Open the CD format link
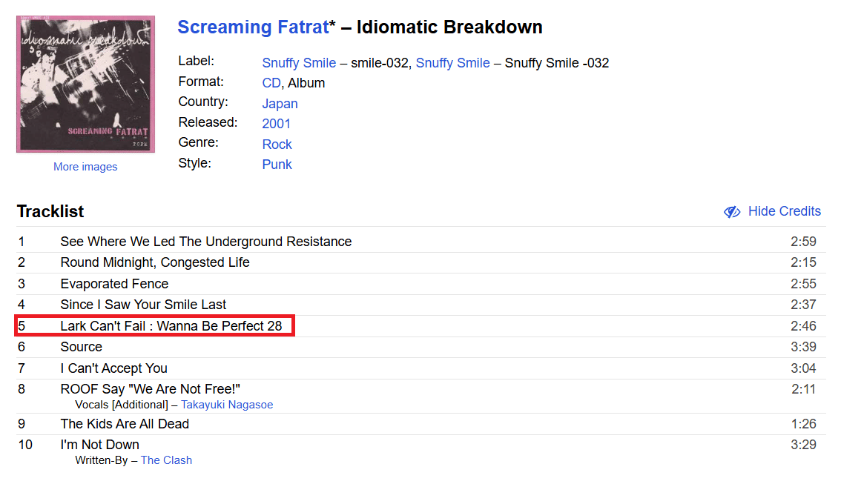 tap(271, 83)
